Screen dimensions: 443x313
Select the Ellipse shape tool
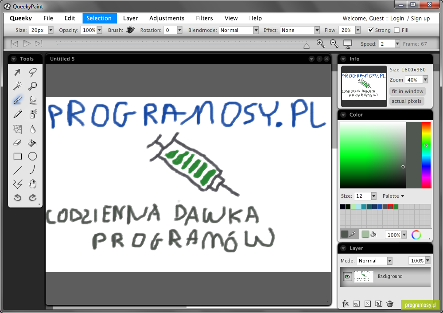[32, 156]
